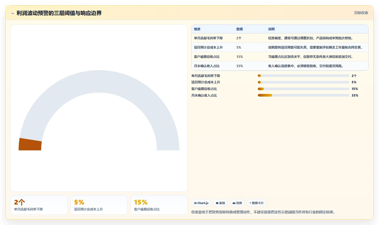Click the 客户逾期应收占比 progress bar
Screen dimensions: 379x225
point(304,89)
